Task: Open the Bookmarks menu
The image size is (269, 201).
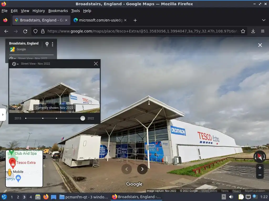Action: pyautogui.click(x=58, y=11)
